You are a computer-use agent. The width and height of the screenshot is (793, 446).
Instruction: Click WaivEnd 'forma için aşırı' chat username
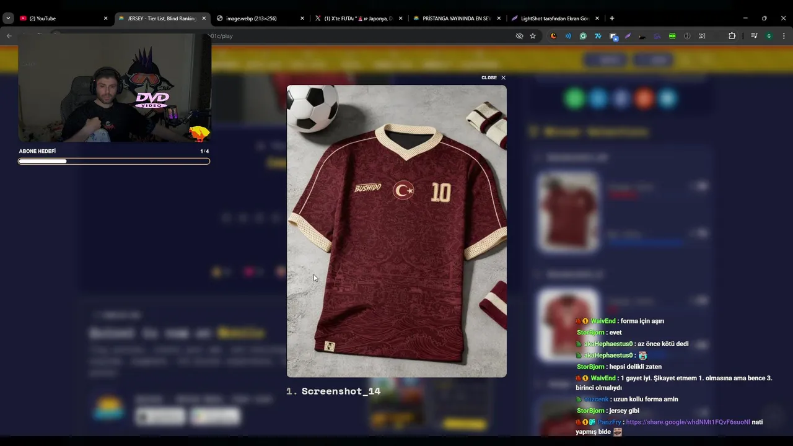(603, 321)
